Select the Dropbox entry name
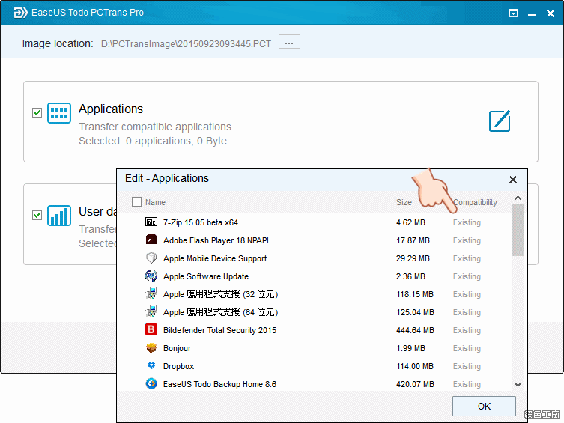The image size is (564, 423). pos(178,366)
